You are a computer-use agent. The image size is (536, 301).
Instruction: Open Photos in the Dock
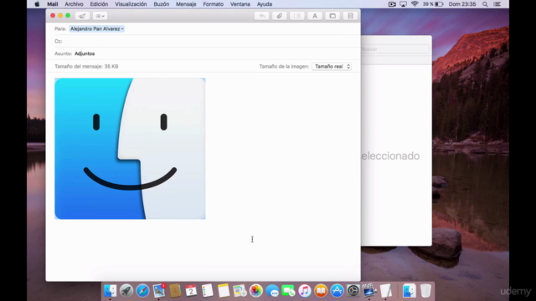tap(255, 291)
